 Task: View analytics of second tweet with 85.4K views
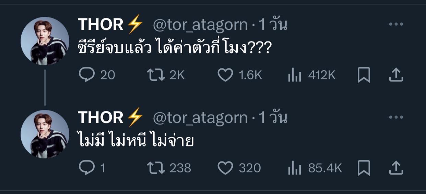(x=294, y=168)
